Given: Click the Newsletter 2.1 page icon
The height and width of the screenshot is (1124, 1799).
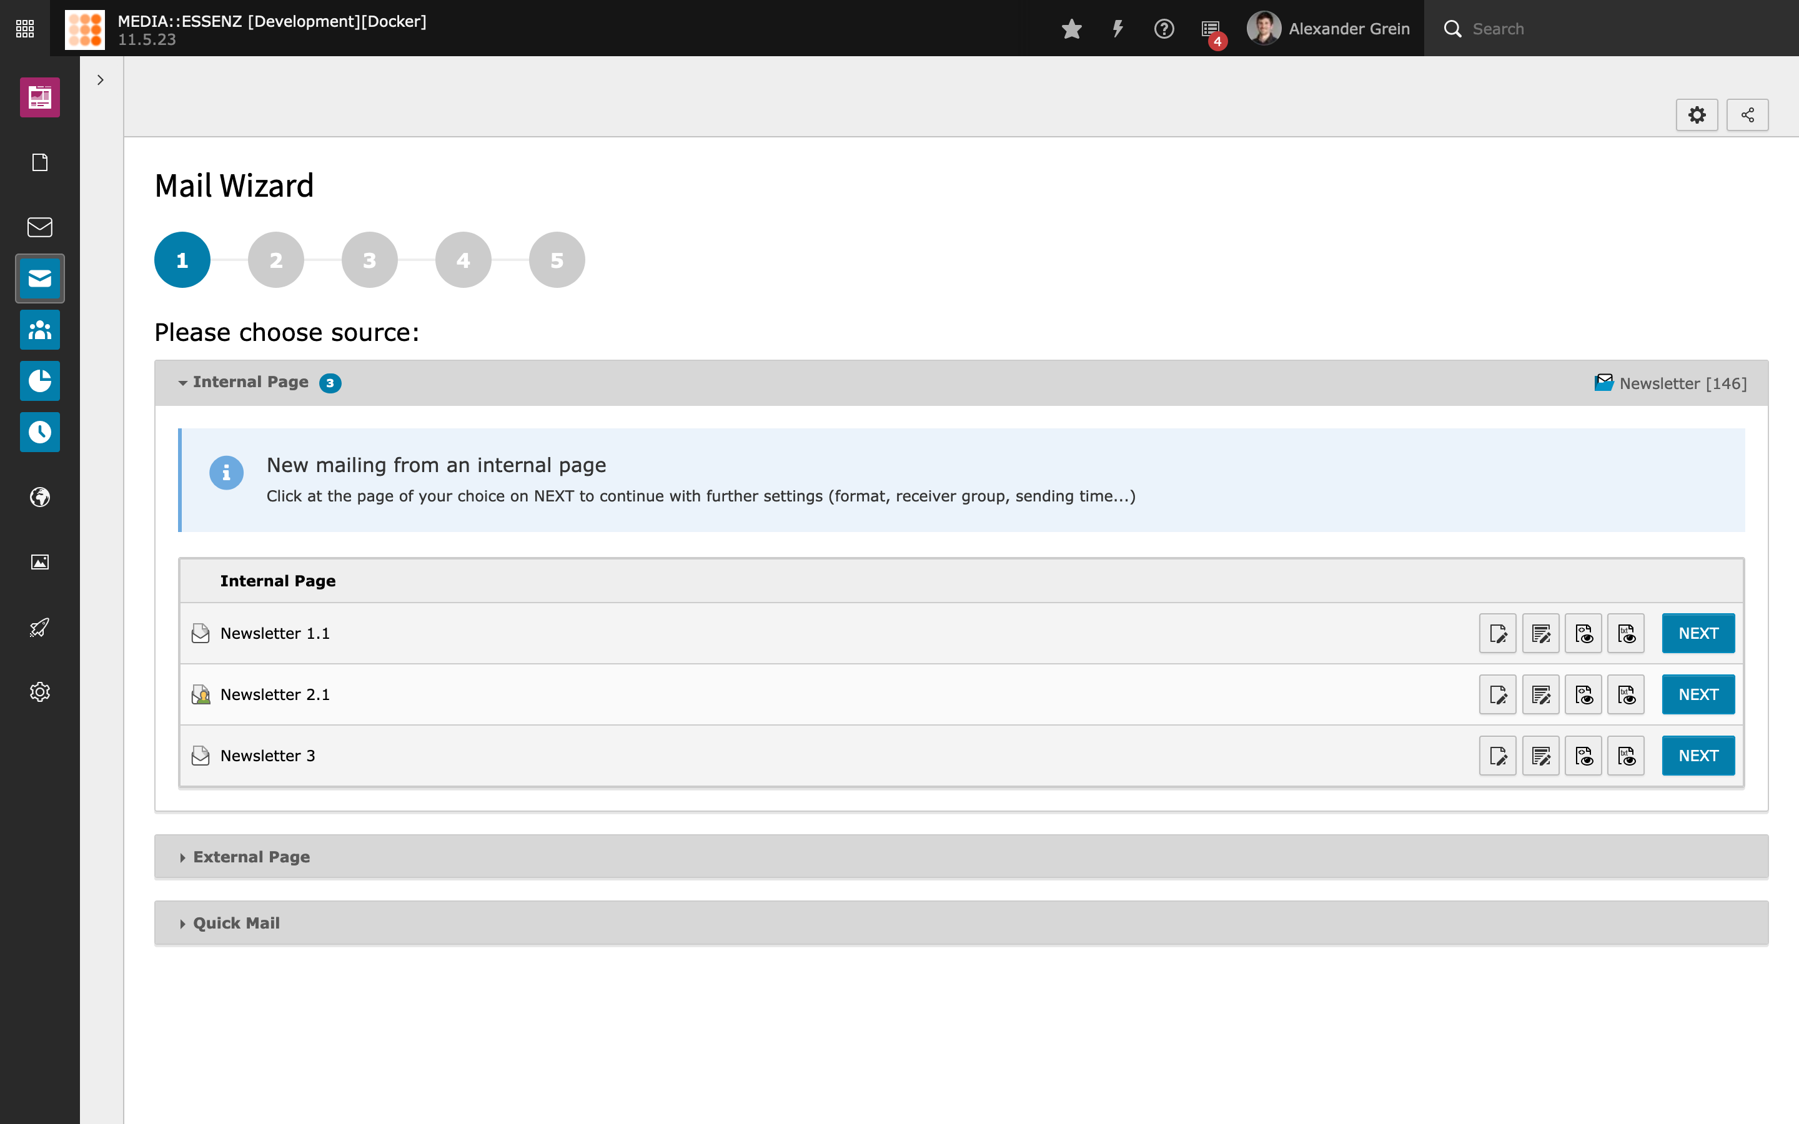Looking at the screenshot, I should tap(200, 694).
